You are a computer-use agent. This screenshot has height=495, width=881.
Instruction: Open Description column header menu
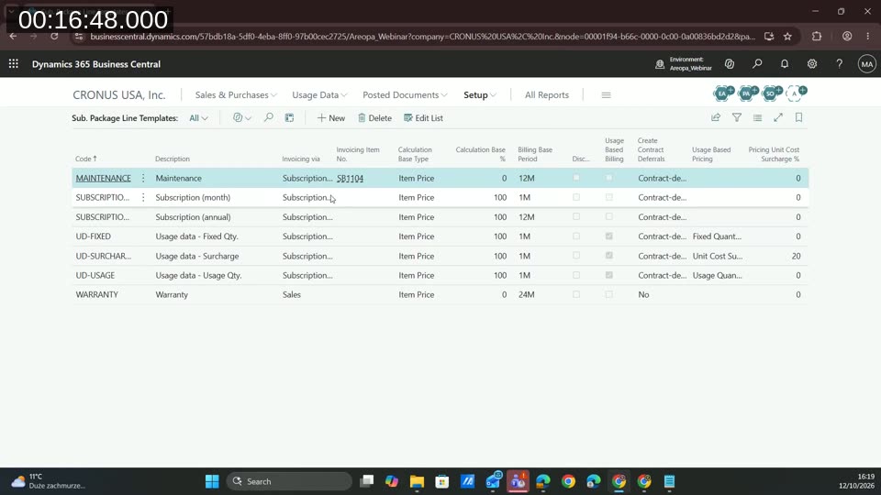tap(173, 159)
